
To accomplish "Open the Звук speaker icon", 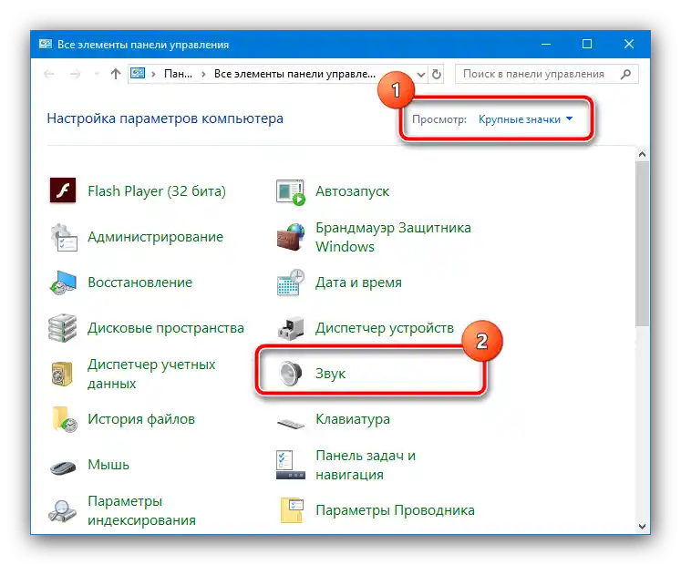I will 291,374.
